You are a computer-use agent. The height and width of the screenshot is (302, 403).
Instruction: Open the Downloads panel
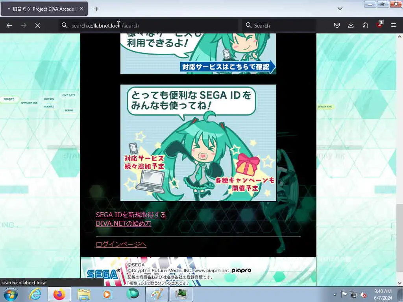pyautogui.click(x=351, y=25)
